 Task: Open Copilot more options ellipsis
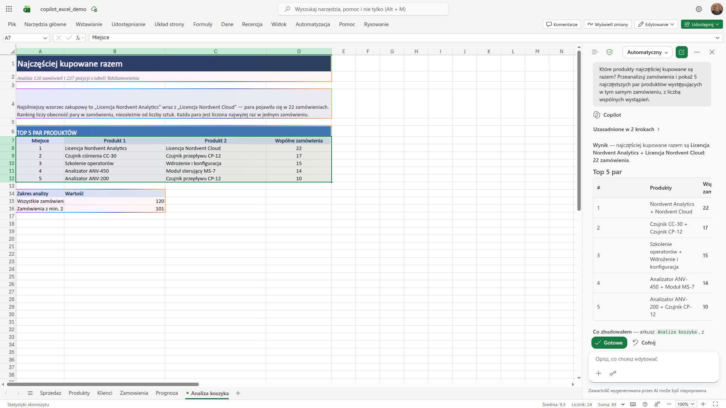[x=697, y=52]
